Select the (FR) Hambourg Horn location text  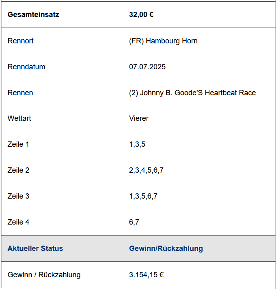click(163, 41)
